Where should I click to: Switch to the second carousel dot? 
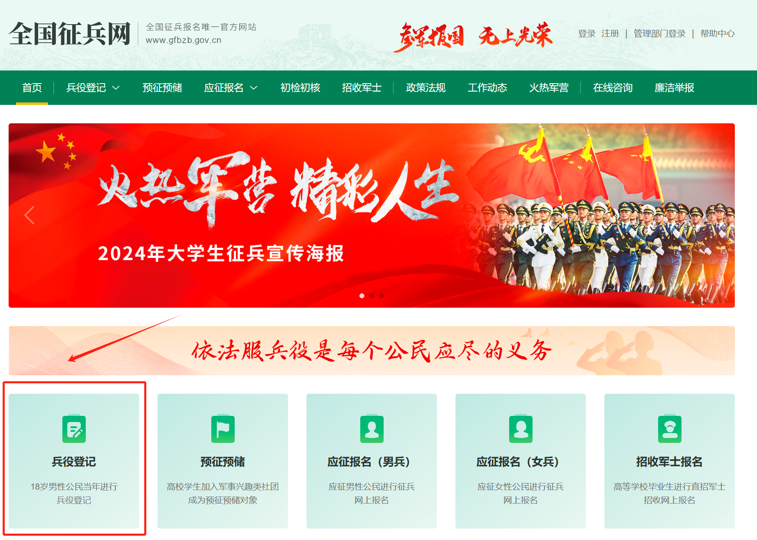tap(372, 295)
